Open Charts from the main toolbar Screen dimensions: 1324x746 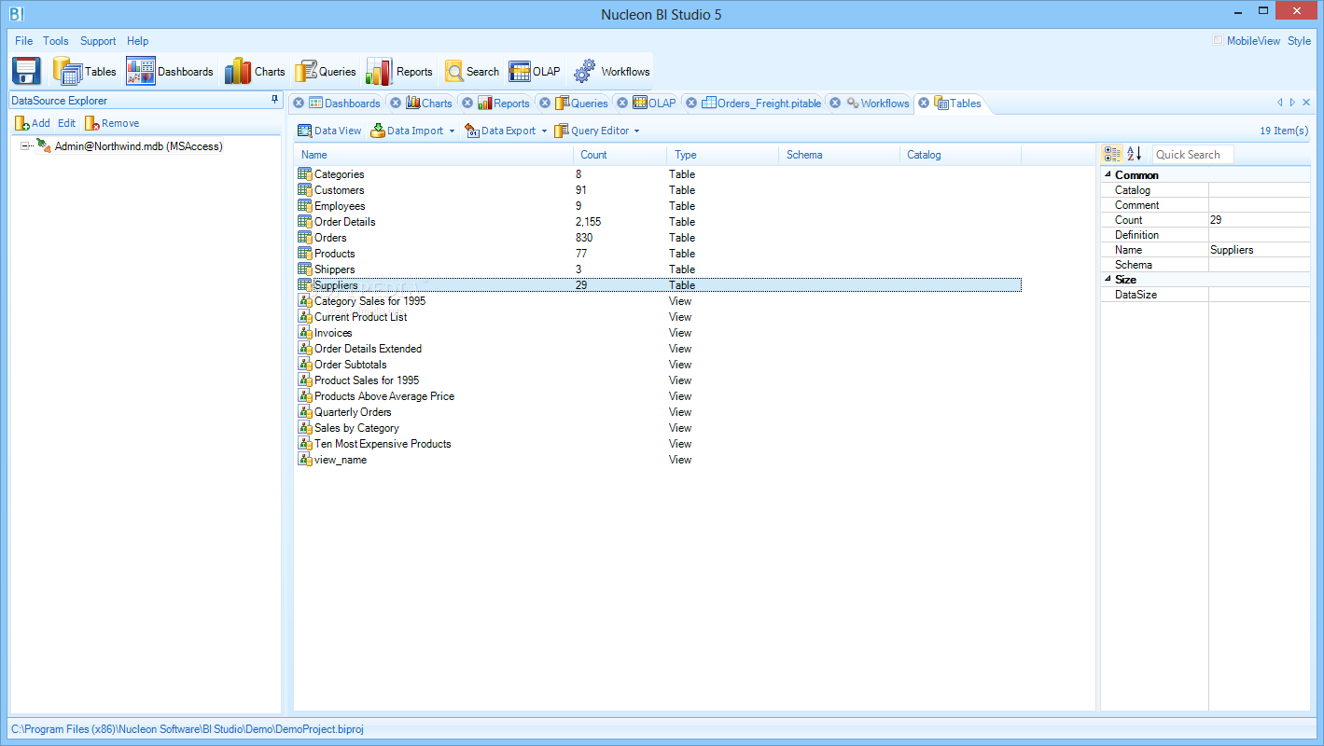pos(255,71)
